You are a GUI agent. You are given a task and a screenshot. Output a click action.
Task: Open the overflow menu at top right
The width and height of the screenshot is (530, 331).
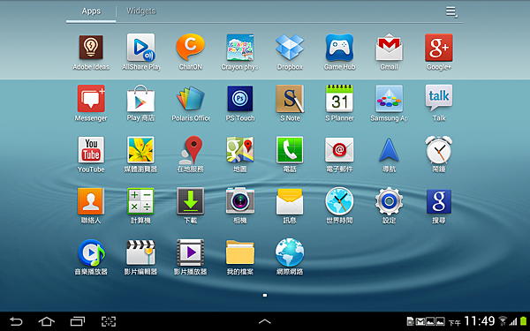click(451, 12)
